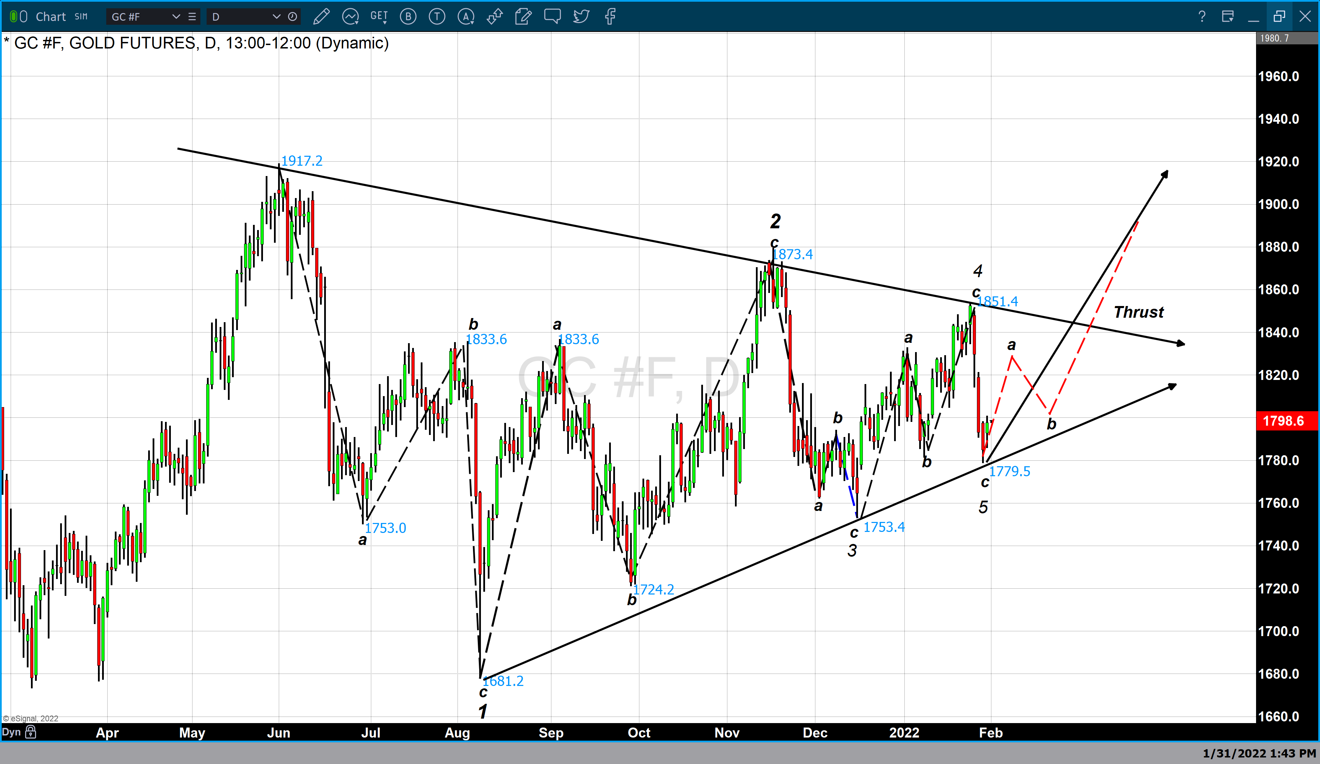Open the edit note icon
Image resolution: width=1320 pixels, height=764 pixels.
click(523, 17)
